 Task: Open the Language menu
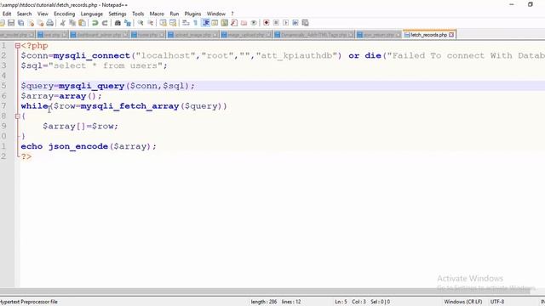pyautogui.click(x=92, y=14)
